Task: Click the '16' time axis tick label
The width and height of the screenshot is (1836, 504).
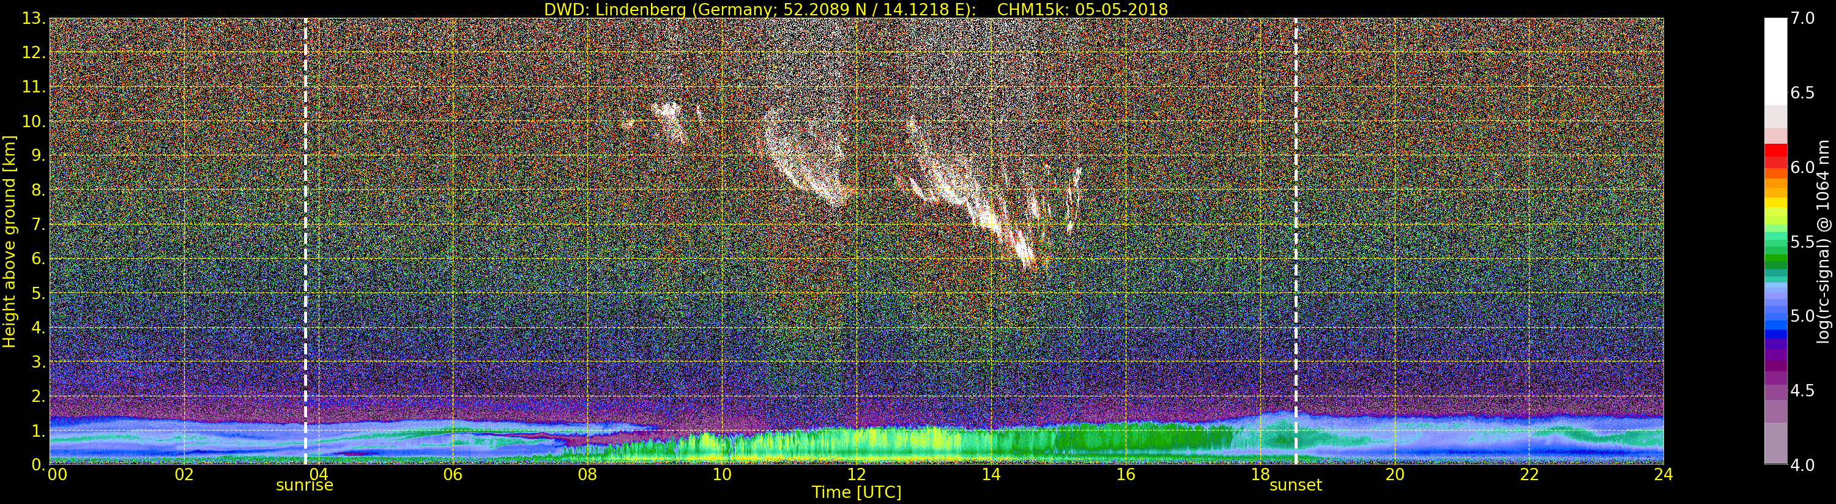Action: pos(1126,474)
